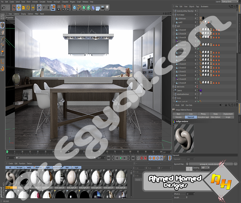The height and width of the screenshot is (203, 241).
Task: Open the File menu in main menu bar
Action: point(2,2)
